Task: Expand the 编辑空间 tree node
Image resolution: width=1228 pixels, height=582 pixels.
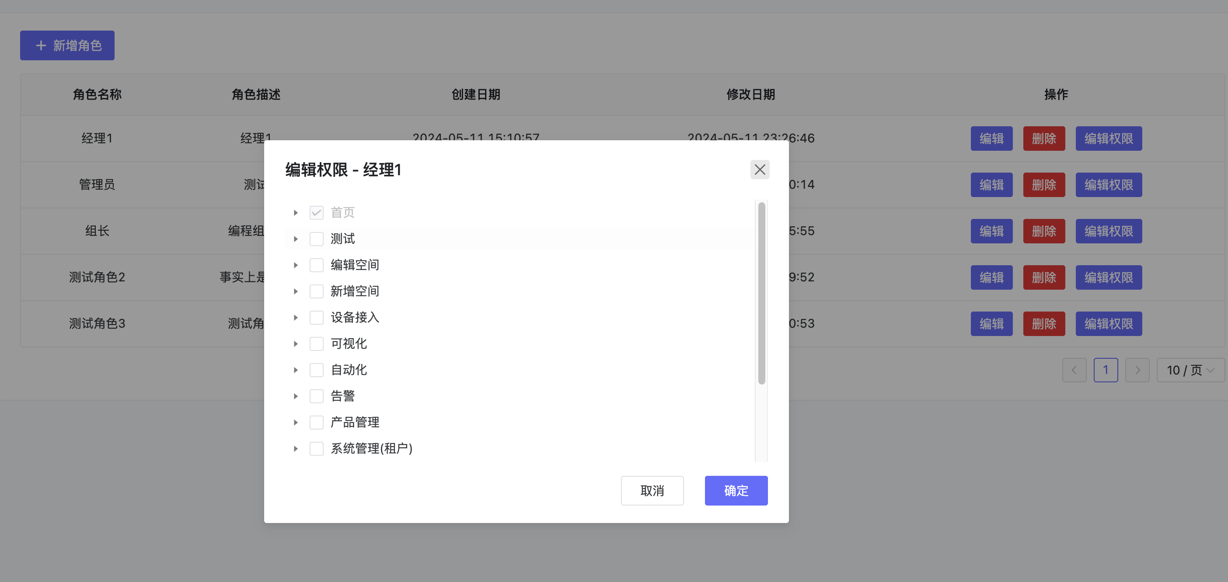Action: click(296, 265)
